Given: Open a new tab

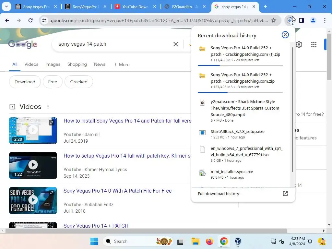Looking at the screenshot, I should (x=265, y=6).
